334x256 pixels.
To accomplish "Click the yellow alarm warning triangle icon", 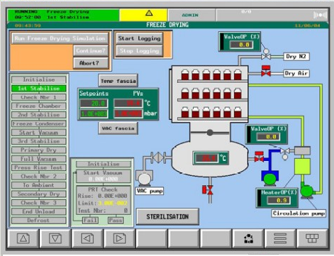I will click(149, 13).
